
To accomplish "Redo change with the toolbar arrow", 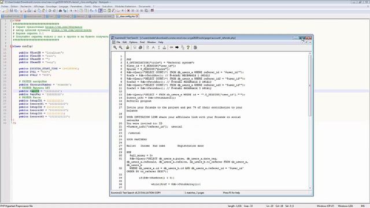I will (54, 10).
